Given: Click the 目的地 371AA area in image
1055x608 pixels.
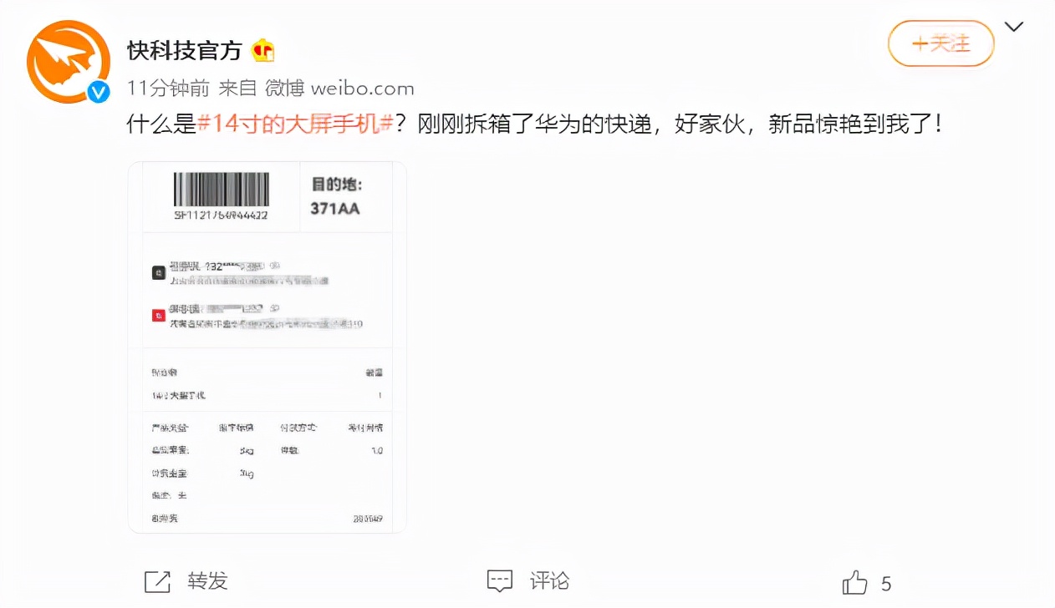Looking at the screenshot, I should pyautogui.click(x=336, y=196).
